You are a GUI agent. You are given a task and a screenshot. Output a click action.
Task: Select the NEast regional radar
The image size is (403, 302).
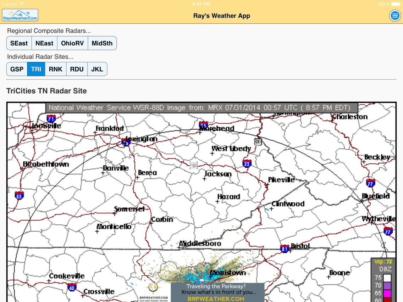click(44, 43)
